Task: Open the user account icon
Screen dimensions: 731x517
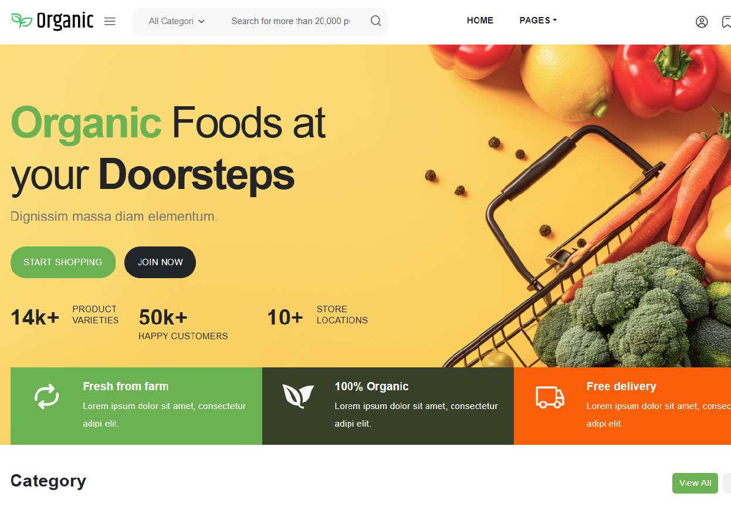Action: (x=702, y=22)
